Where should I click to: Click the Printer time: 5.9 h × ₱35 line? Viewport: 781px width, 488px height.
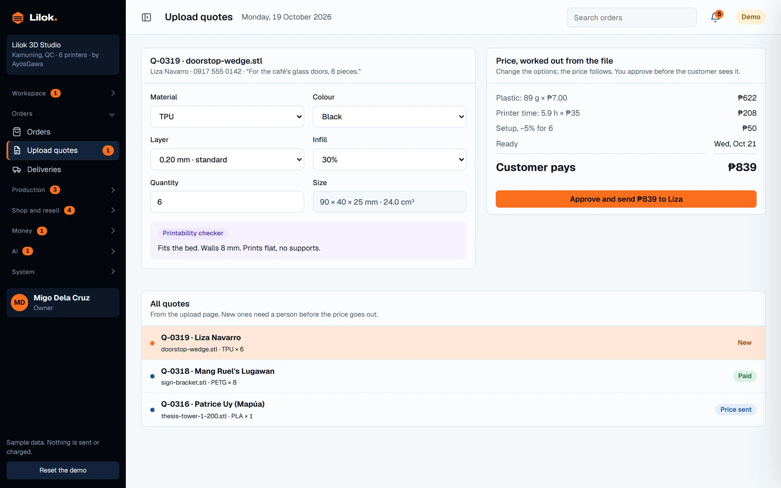tap(626, 113)
